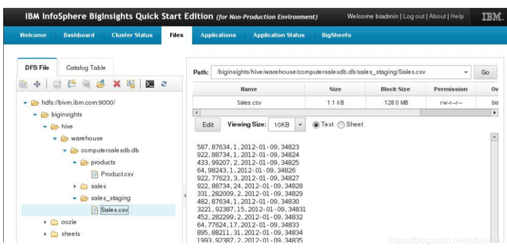The height and width of the screenshot is (250, 507).
Task: Click the Upload folder toolbar icon
Action: click(101, 84)
